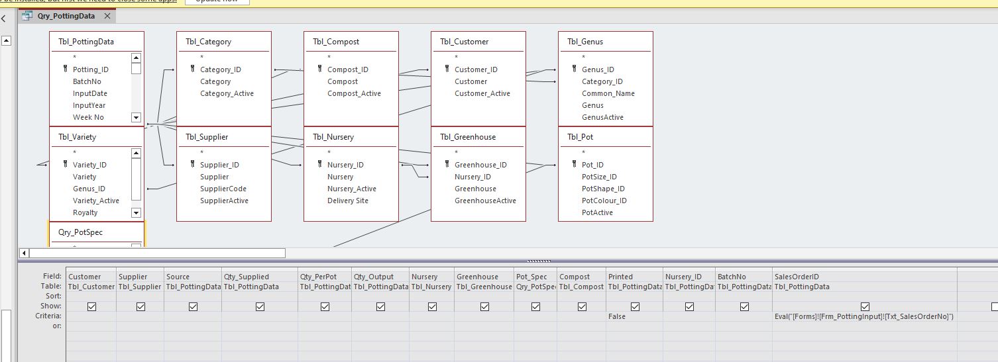
Task: Select the Qry_PotSpec table title
Action: pos(81,232)
